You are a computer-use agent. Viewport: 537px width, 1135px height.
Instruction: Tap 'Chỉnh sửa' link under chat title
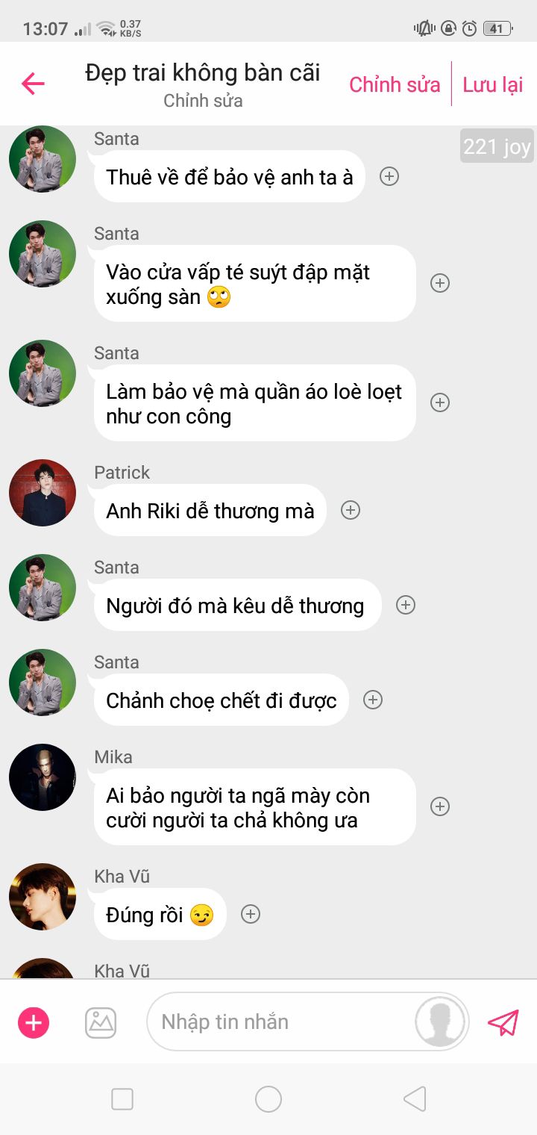pyautogui.click(x=203, y=101)
